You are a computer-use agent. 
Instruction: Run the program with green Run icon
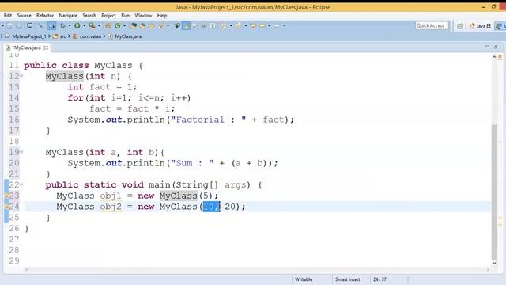tap(77, 25)
